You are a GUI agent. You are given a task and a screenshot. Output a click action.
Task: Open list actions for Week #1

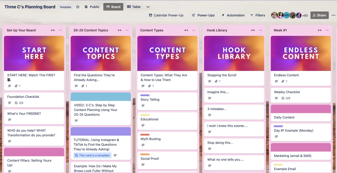click(327, 30)
